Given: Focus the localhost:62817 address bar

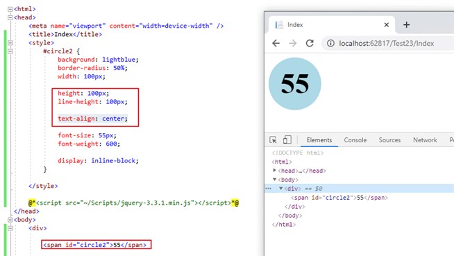Looking at the screenshot, I should [x=387, y=44].
